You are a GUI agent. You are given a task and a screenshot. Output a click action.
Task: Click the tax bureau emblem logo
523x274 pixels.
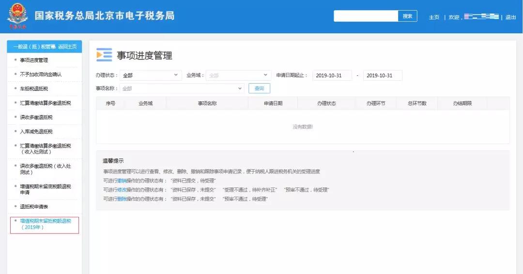coord(18,16)
